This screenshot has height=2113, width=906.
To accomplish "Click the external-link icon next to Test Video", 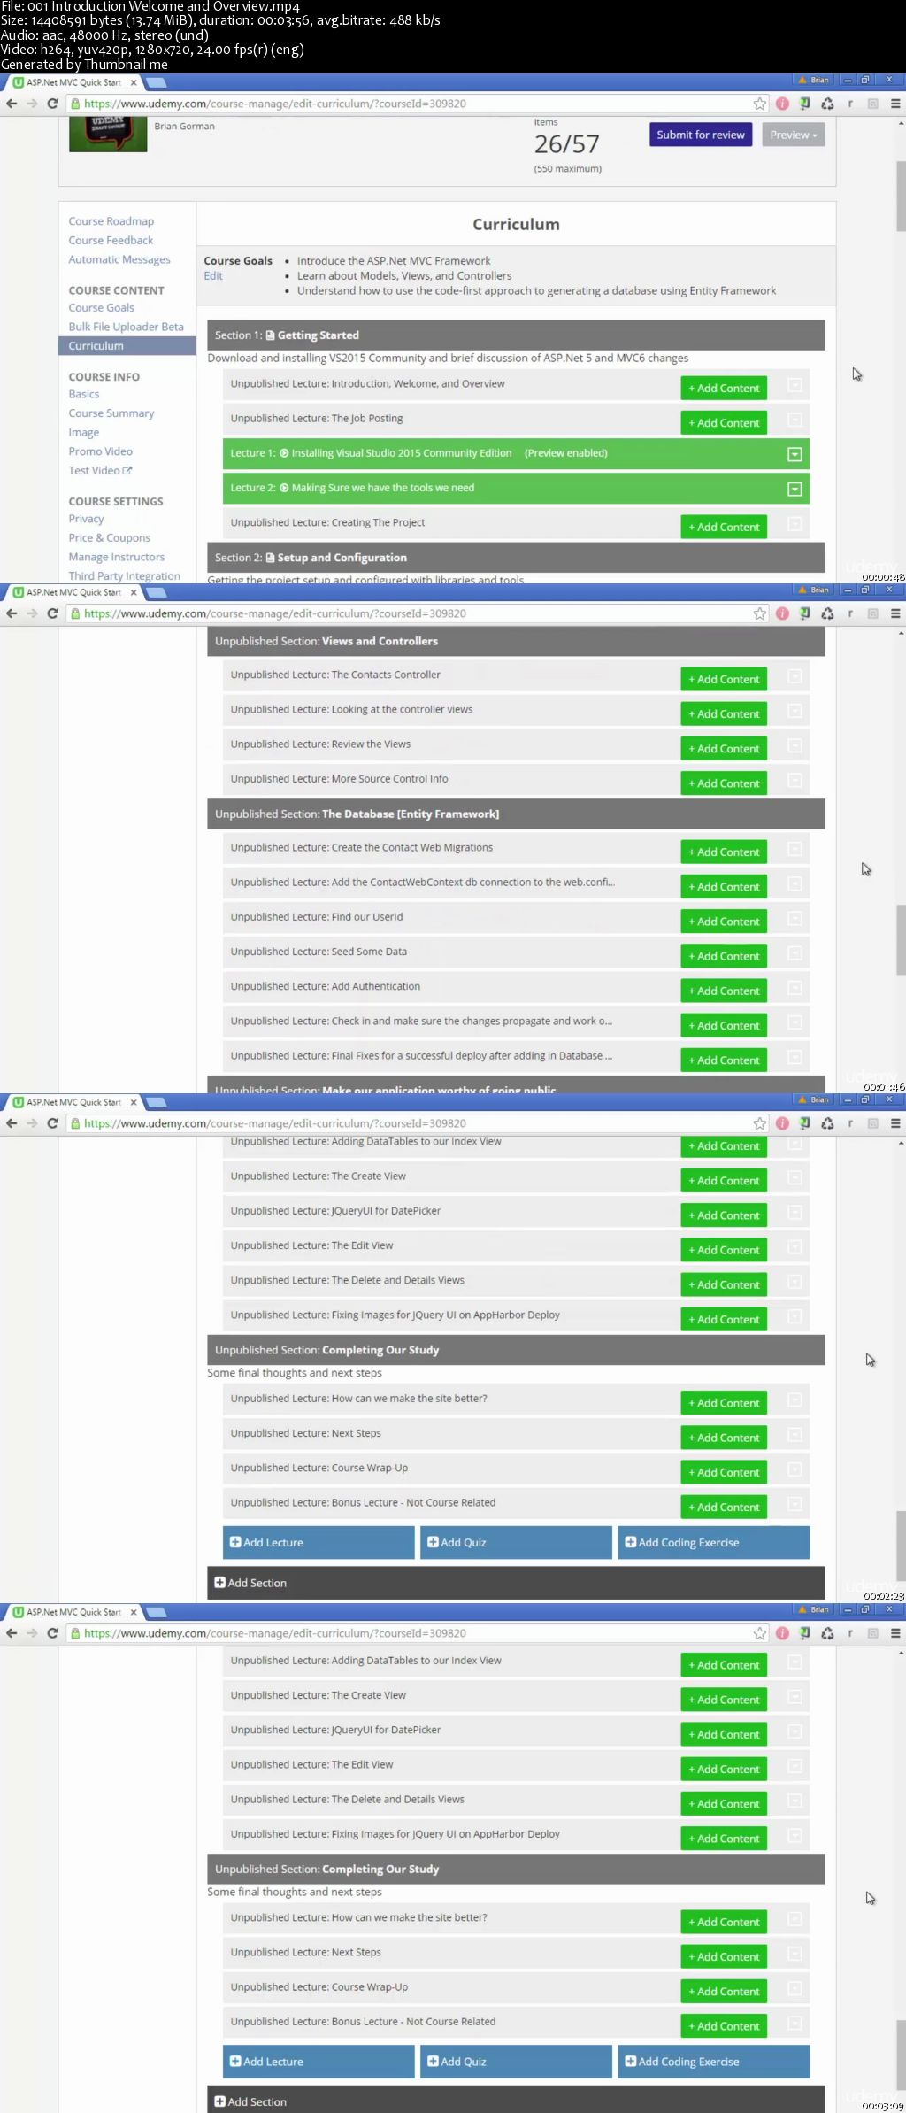I will (x=127, y=470).
